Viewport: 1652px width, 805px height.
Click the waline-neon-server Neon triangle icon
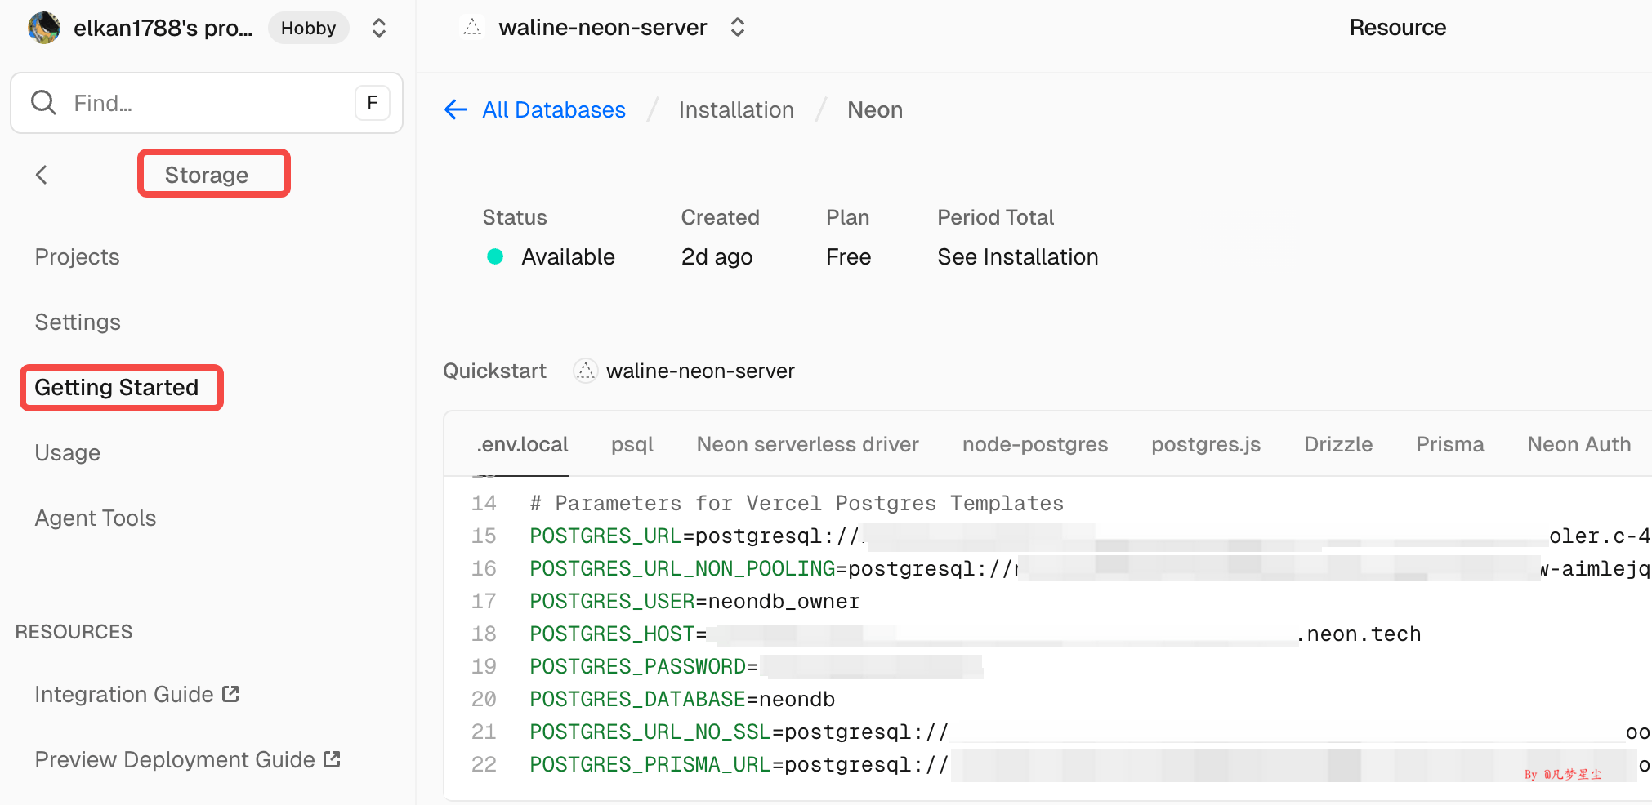pyautogui.click(x=472, y=27)
